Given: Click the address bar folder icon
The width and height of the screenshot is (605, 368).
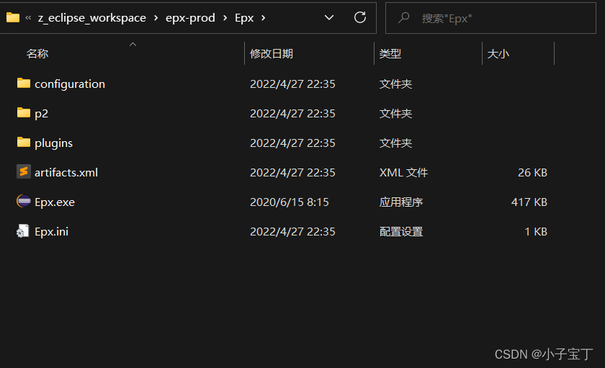Looking at the screenshot, I should coord(13,17).
